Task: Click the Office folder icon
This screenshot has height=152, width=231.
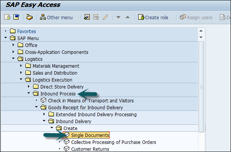Action: click(x=20, y=45)
